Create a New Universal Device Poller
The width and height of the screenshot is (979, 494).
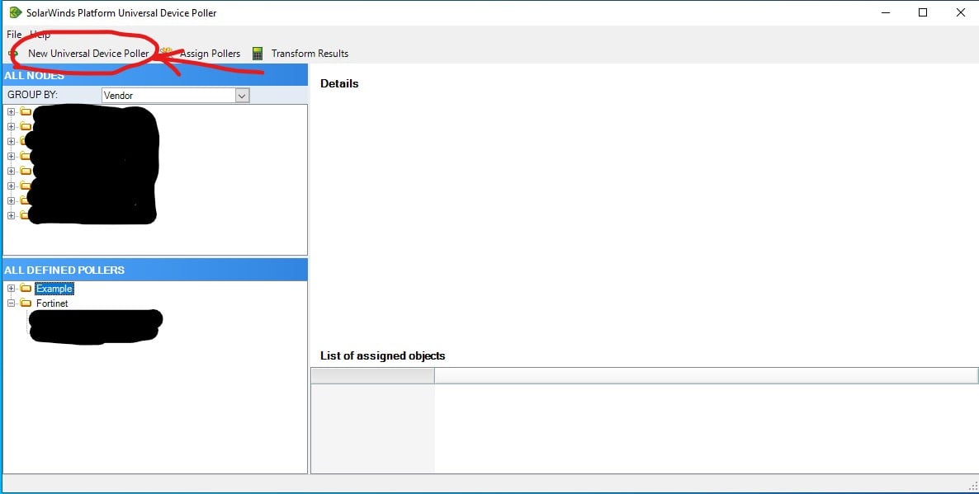pos(88,54)
